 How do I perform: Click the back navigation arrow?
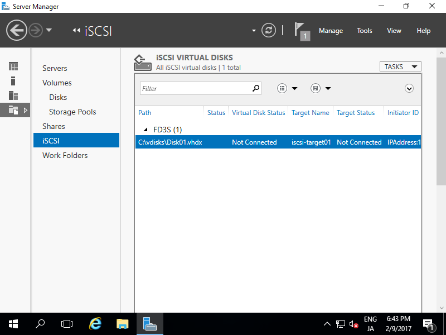click(x=17, y=30)
